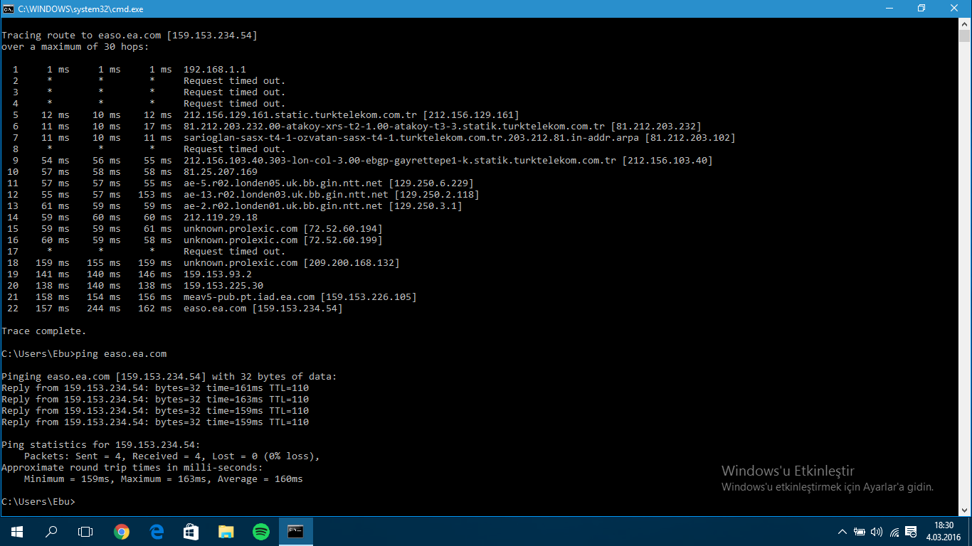Image resolution: width=972 pixels, height=546 pixels.
Task: Click the 'Minimum = 159ms' summary line
Action: point(164,479)
